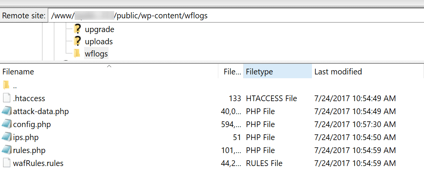The width and height of the screenshot is (424, 187).
Task: Select the config.php file name
Action: click(32, 124)
